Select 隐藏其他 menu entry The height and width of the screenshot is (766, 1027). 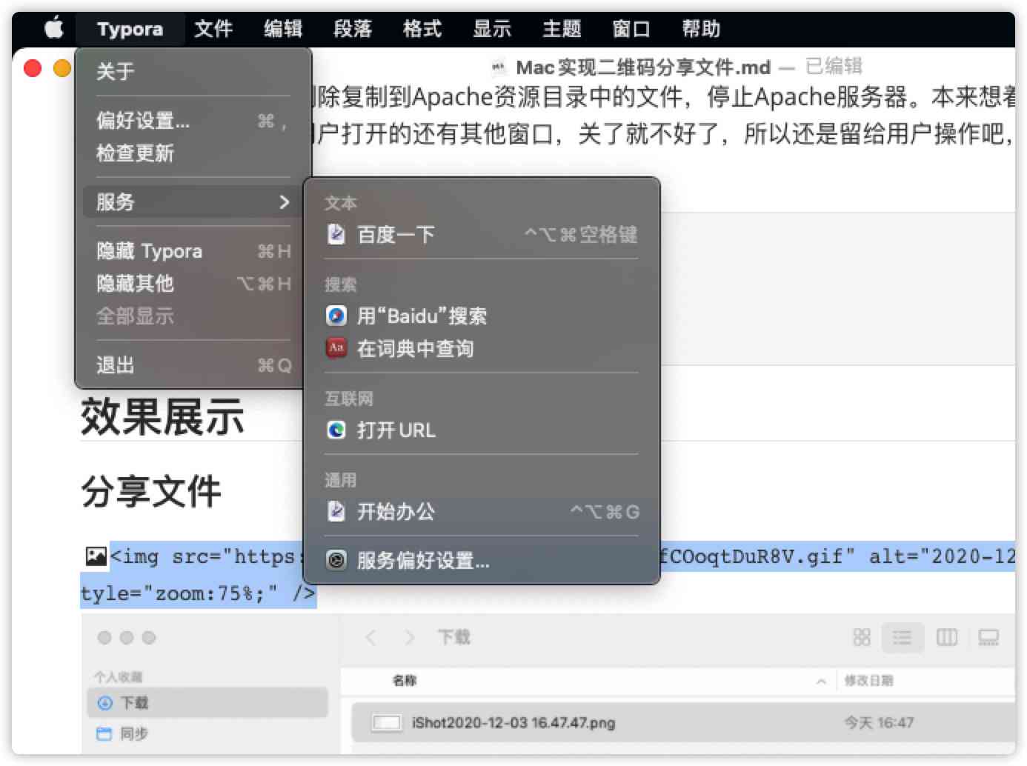tap(193, 283)
